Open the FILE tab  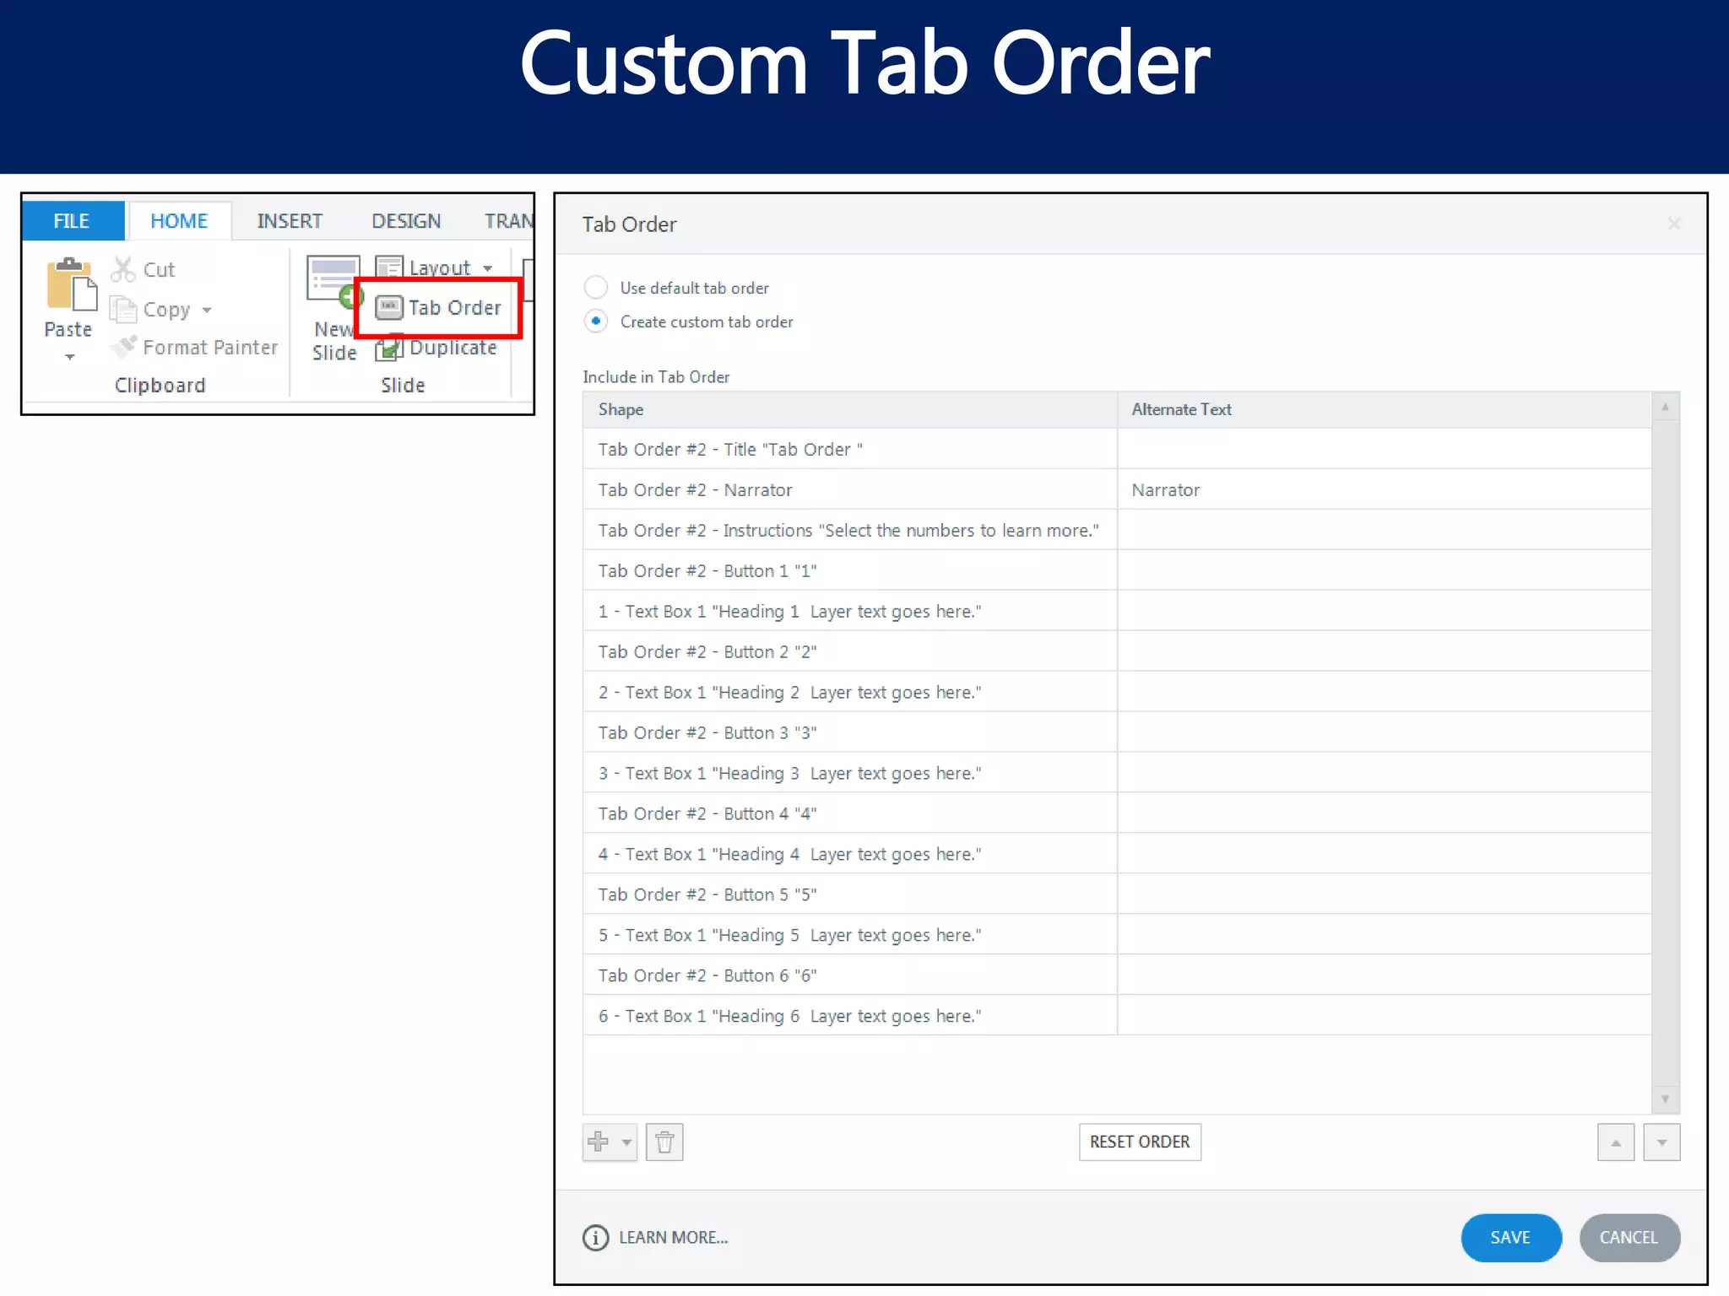click(x=72, y=221)
